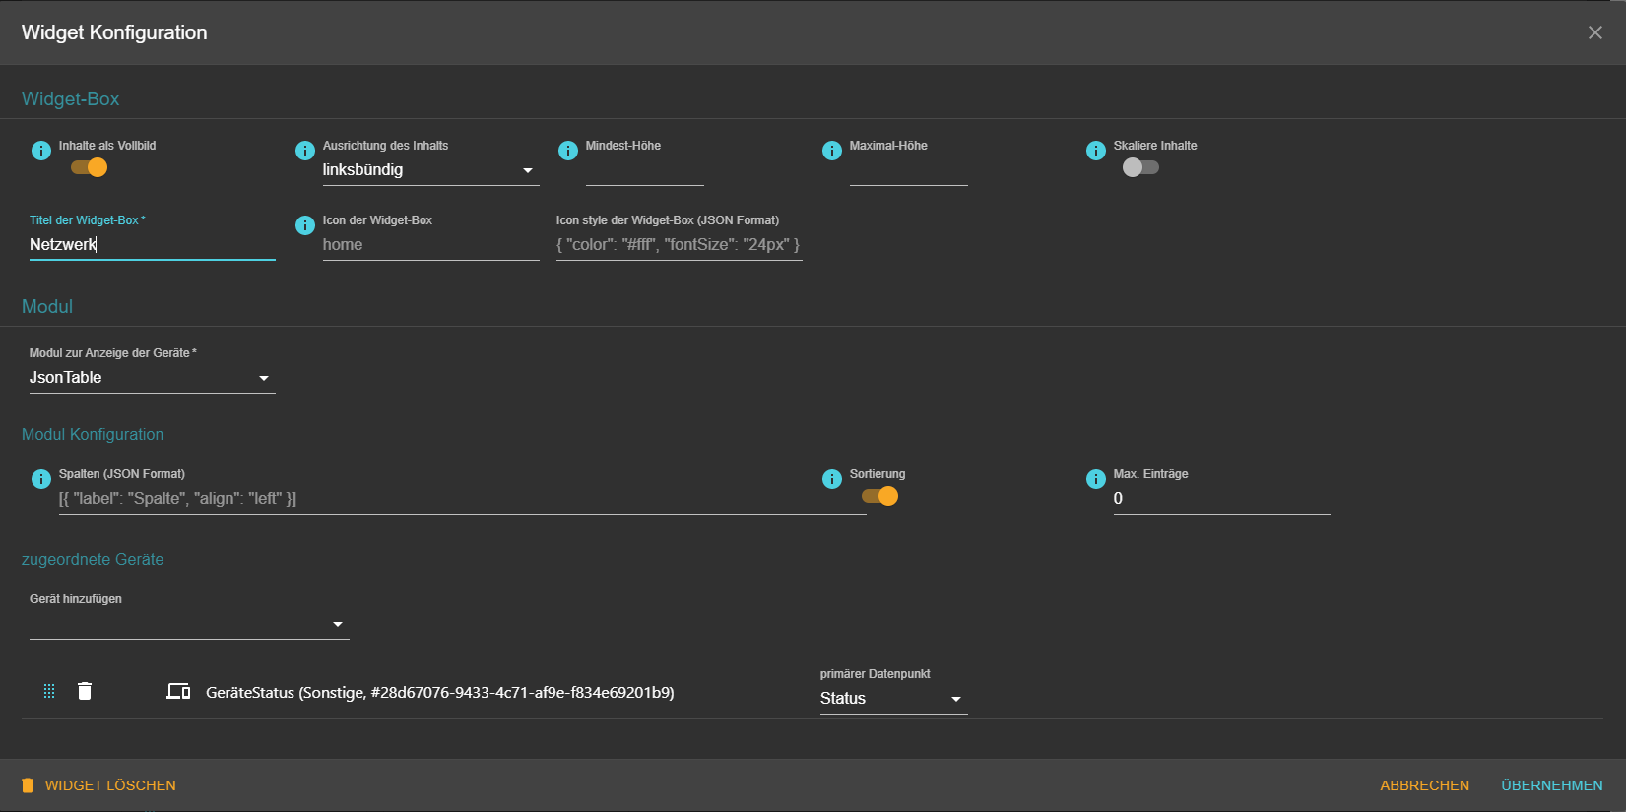Open the primärer Datenpunkt Status dropdown
Viewport: 1626px width, 812px height.
893,699
